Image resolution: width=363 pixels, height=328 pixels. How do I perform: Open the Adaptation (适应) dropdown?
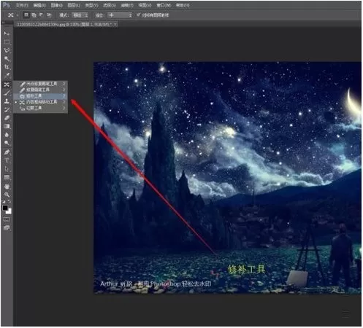(x=121, y=15)
